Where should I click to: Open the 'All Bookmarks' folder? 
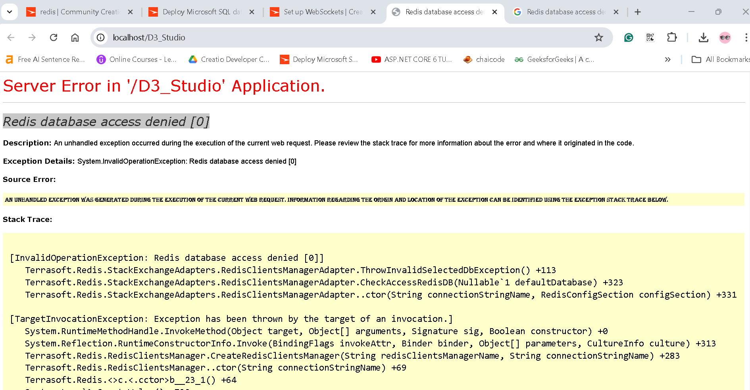(721, 59)
